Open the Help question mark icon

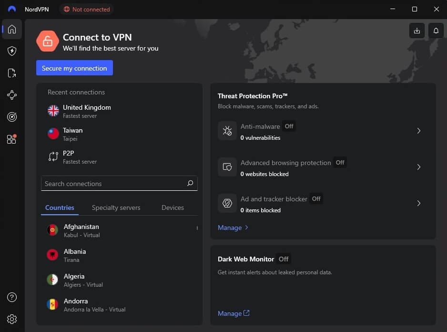coord(12,297)
